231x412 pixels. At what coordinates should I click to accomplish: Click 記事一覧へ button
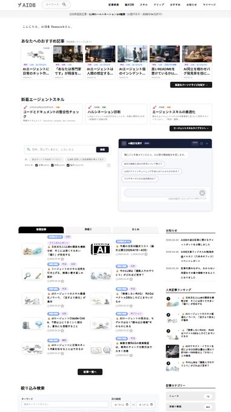90,372
